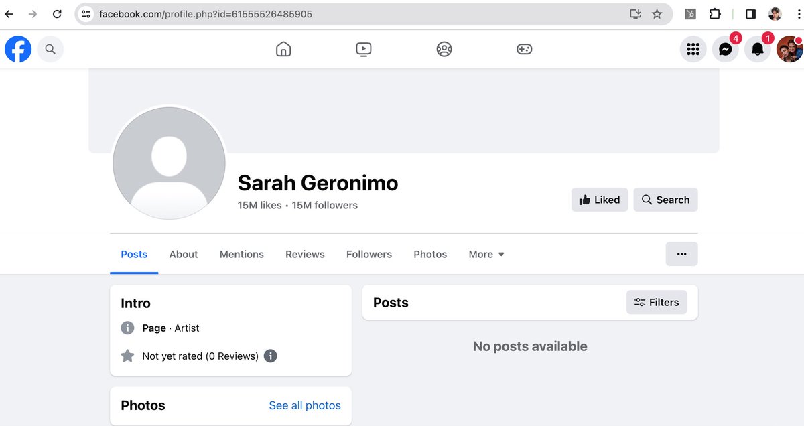
Task: Open the Photos tab
Action: tap(430, 254)
